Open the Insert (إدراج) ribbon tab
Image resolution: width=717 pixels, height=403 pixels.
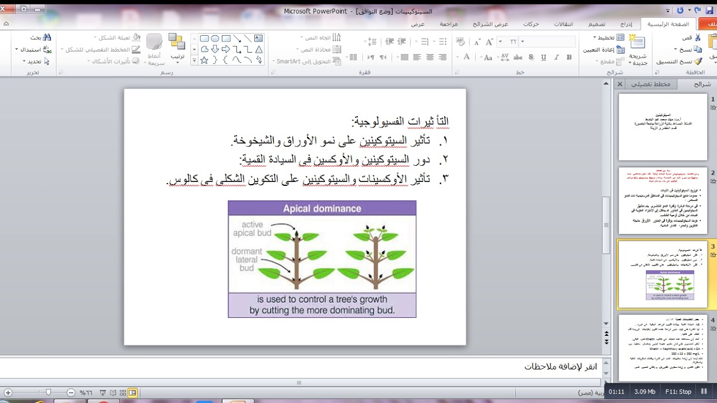click(626, 24)
